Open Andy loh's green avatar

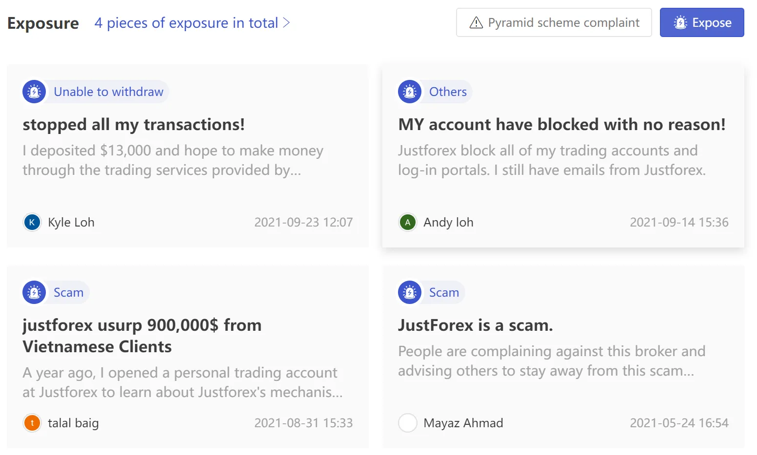[408, 222]
